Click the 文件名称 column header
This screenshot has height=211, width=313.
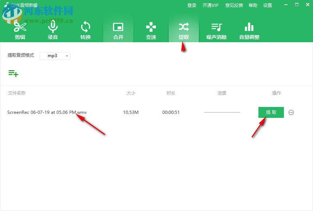pos(16,93)
